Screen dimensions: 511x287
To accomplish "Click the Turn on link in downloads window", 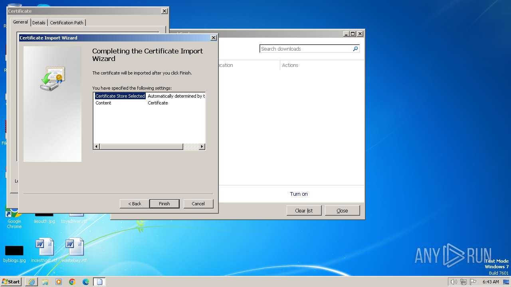I will tap(299, 194).
